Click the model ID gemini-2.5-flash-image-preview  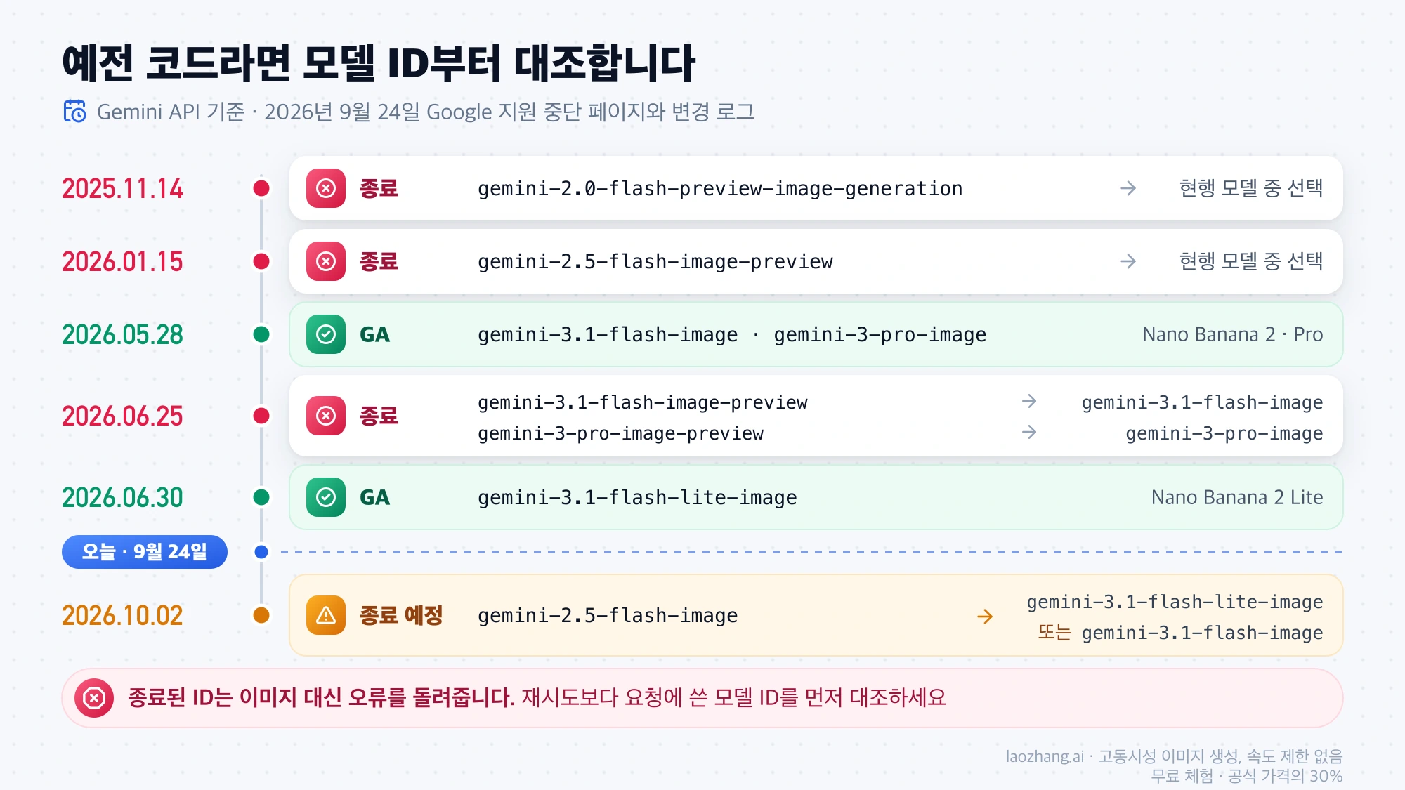655,262
